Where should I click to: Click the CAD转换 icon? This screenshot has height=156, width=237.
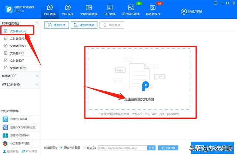click(110, 7)
